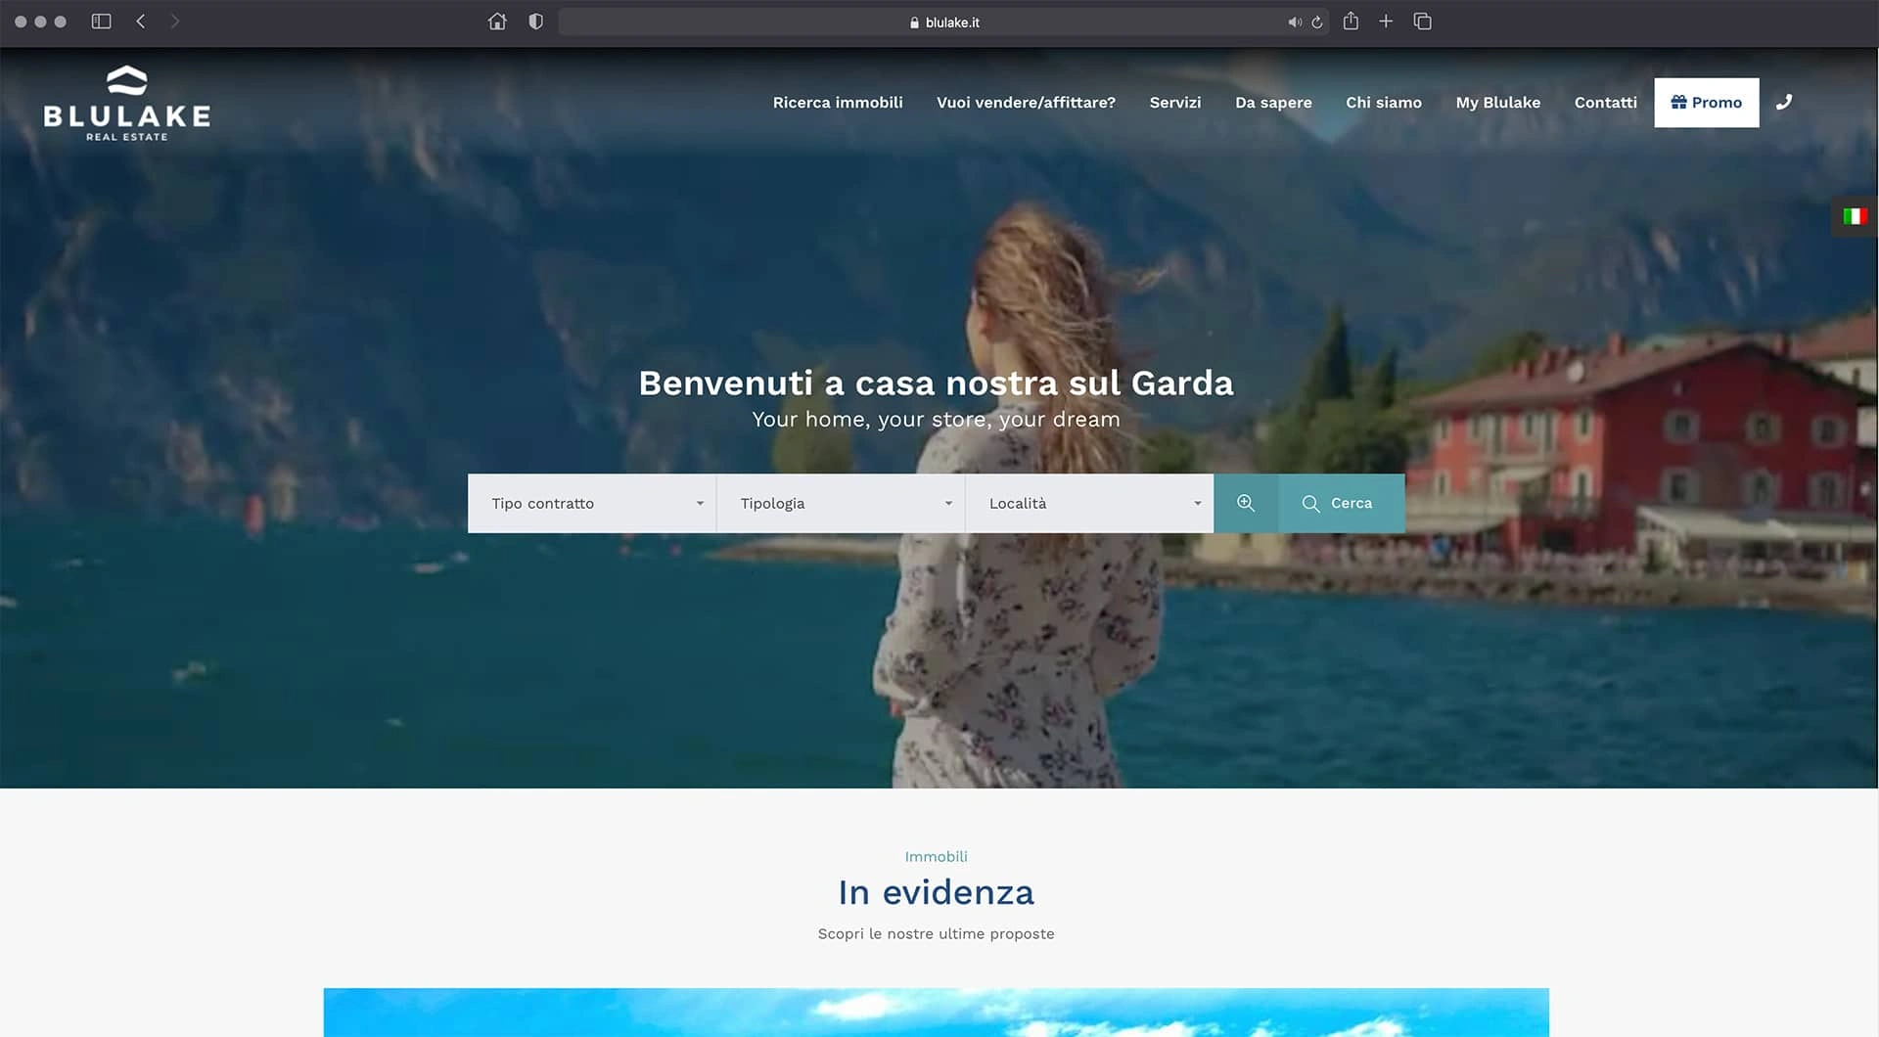Image resolution: width=1879 pixels, height=1037 pixels.
Task: Click Safari's forward arrow
Action: (174, 22)
